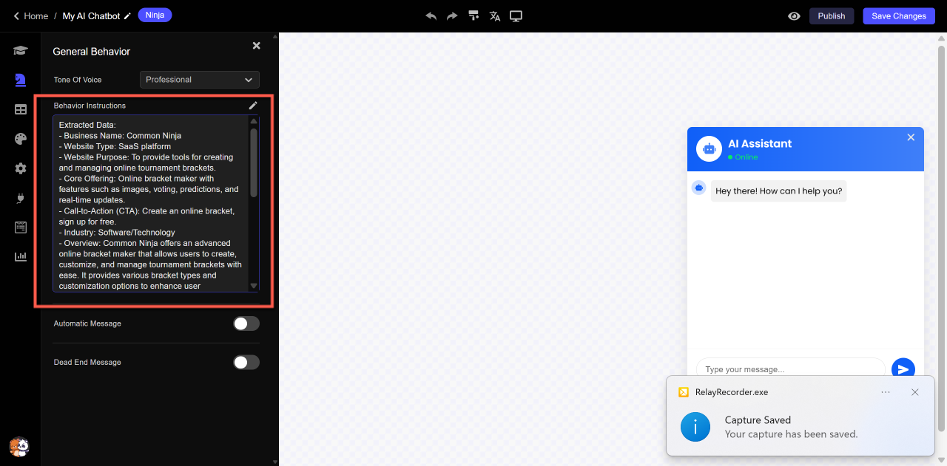This screenshot has width=947, height=466.
Task: Click the 'My AI Chatbot' title text
Action: click(x=91, y=16)
